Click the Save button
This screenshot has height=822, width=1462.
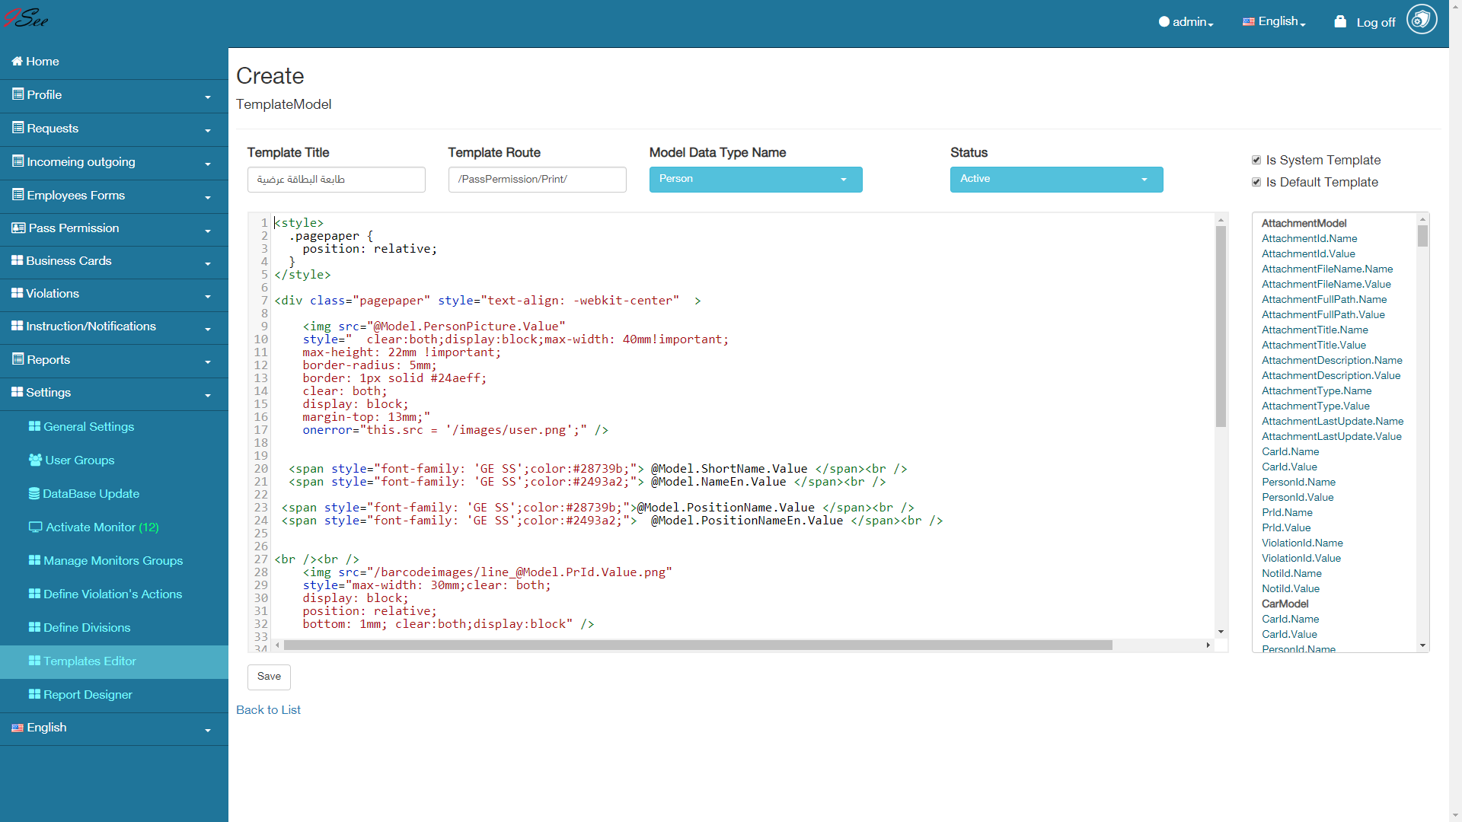pyautogui.click(x=269, y=677)
